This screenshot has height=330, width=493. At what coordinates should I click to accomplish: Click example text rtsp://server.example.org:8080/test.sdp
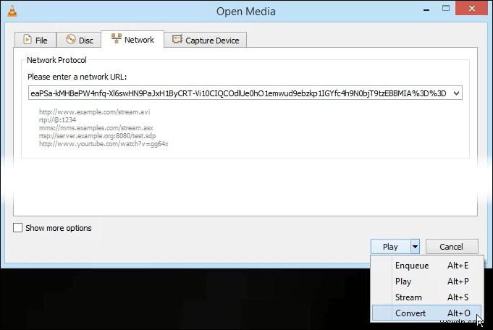98,136
